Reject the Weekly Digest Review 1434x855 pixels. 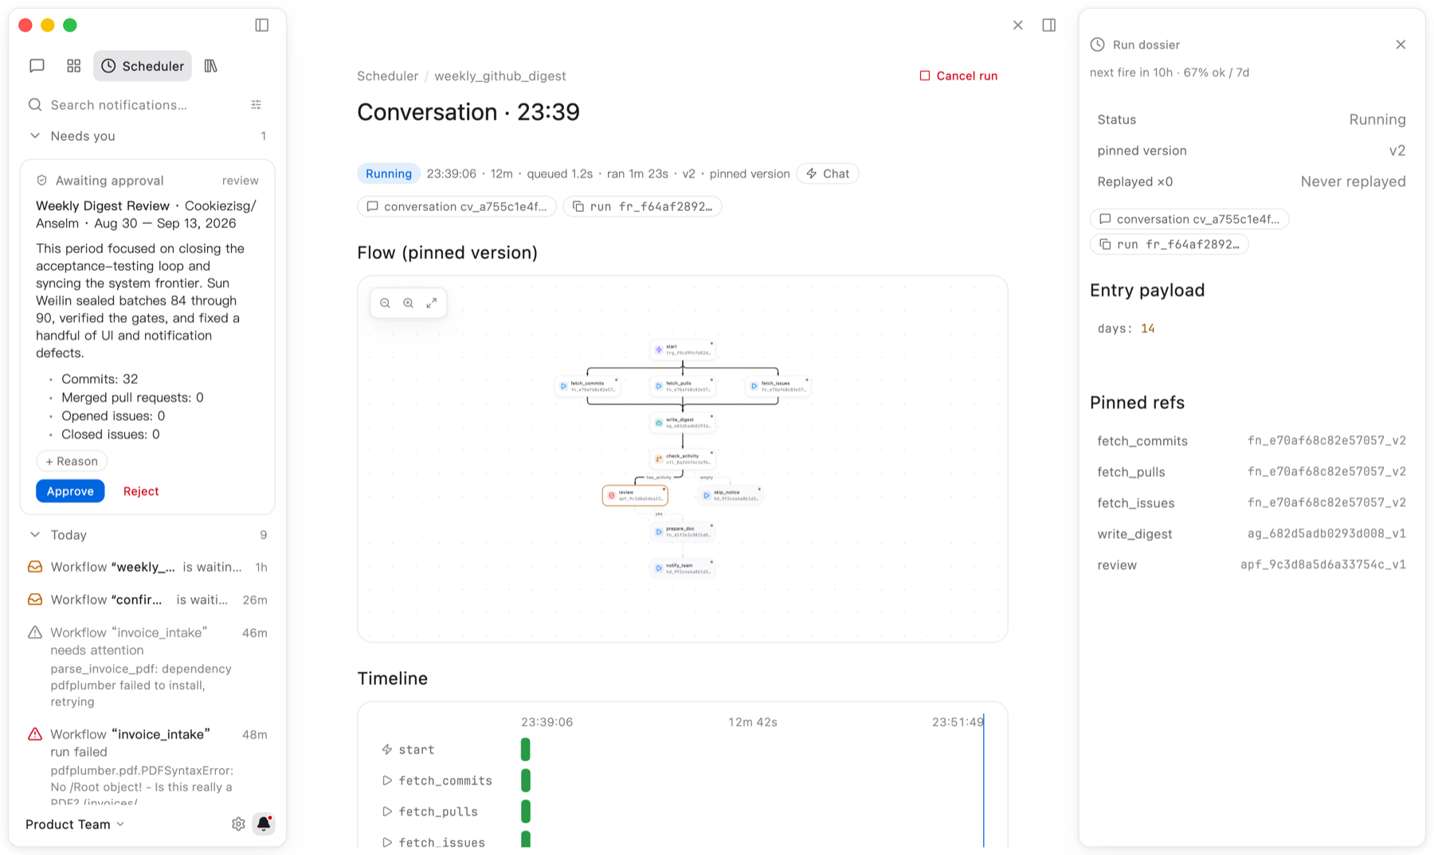click(x=141, y=491)
